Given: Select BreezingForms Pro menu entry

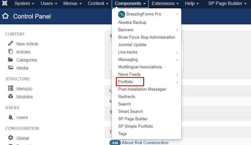Looking at the screenshot, I should click(143, 14).
